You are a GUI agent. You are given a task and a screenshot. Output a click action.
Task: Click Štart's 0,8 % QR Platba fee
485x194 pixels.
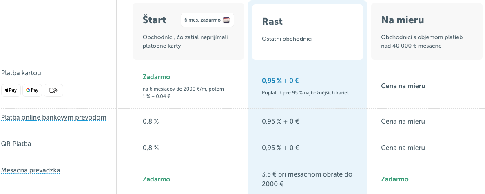click(x=151, y=148)
